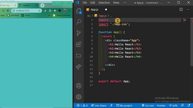The width and height of the screenshot is (193, 108).
Task: Open the File menu
Action: (85, 3)
